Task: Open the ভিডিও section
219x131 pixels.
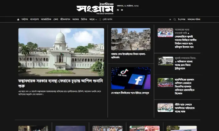Action: coord(84,19)
